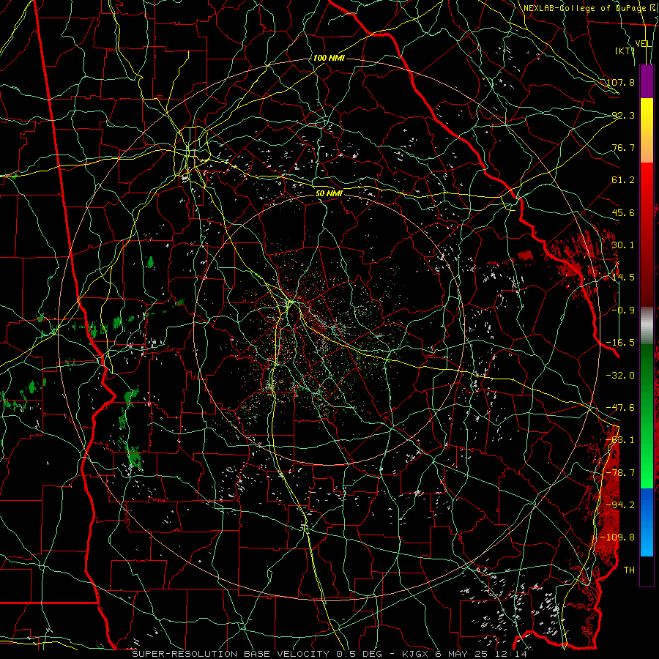Click the 45.6 legend value

pos(623,212)
